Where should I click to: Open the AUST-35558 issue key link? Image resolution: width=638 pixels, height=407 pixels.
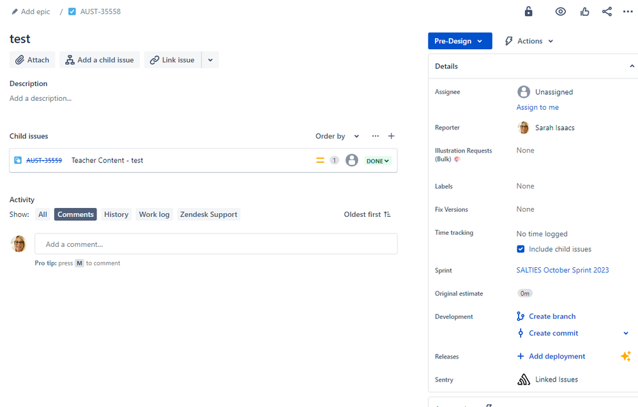[x=100, y=11]
